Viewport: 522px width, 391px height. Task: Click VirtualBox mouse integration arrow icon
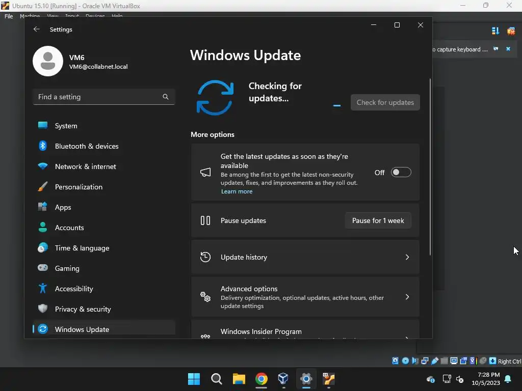[x=493, y=361]
